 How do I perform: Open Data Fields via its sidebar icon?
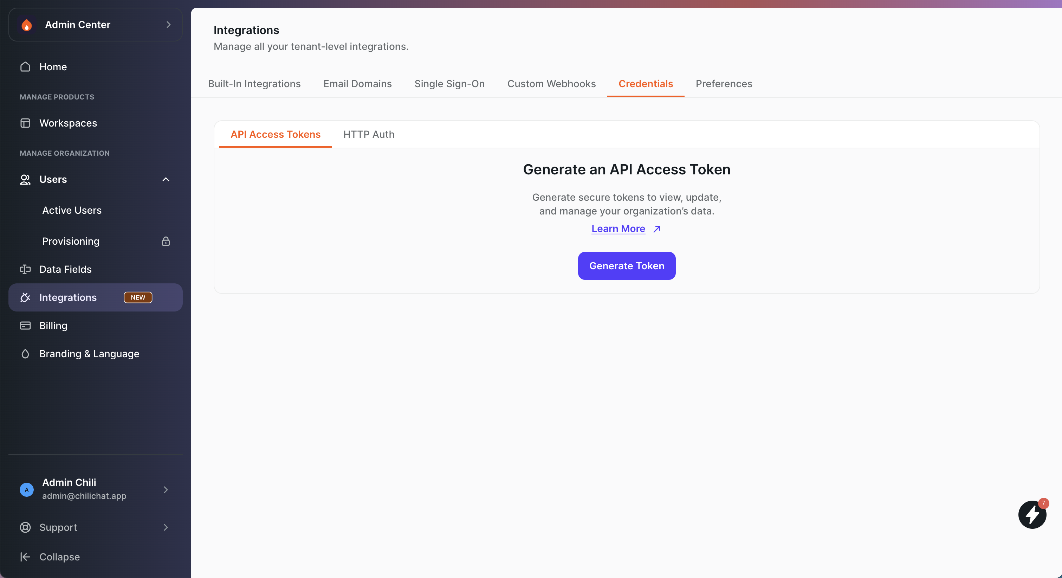[x=25, y=269]
